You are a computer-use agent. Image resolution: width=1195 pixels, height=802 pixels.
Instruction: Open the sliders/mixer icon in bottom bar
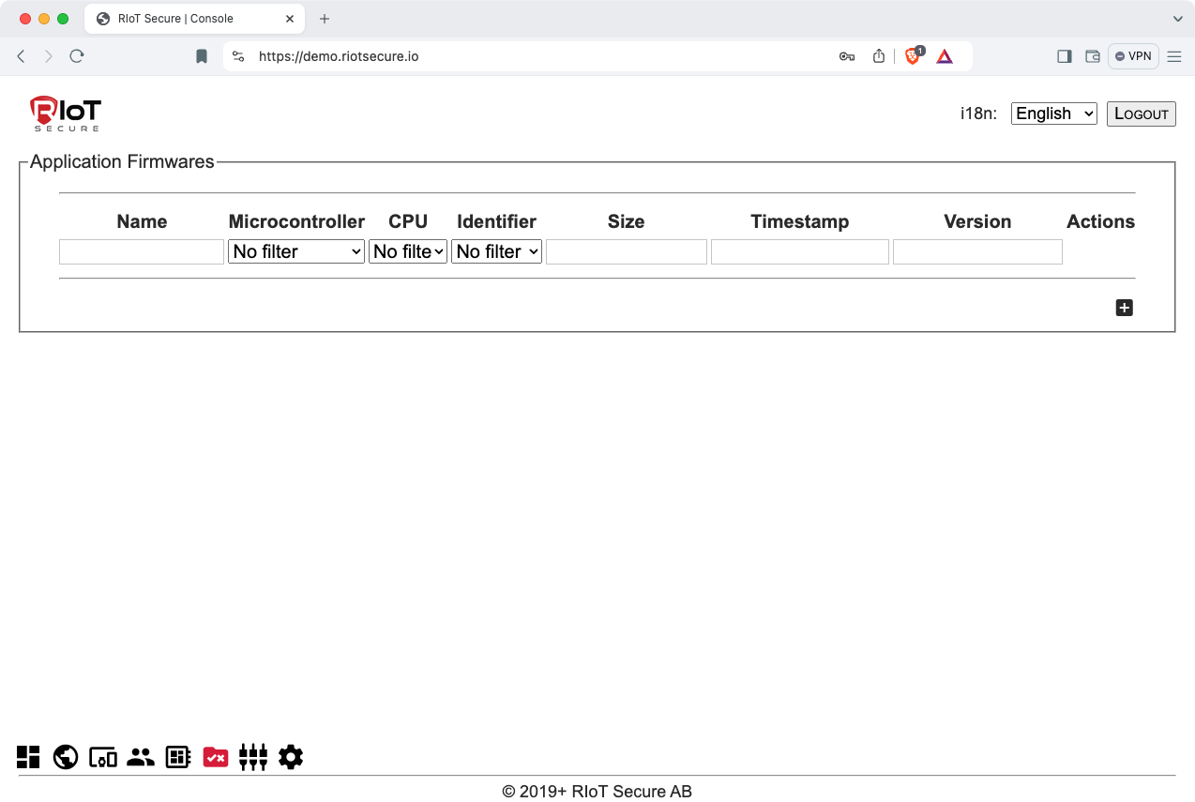point(253,757)
